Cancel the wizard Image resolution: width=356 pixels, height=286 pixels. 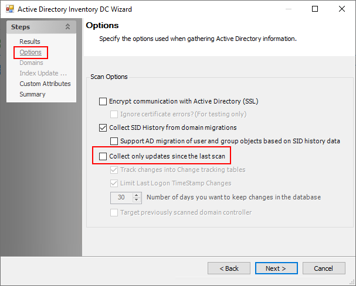point(323,268)
